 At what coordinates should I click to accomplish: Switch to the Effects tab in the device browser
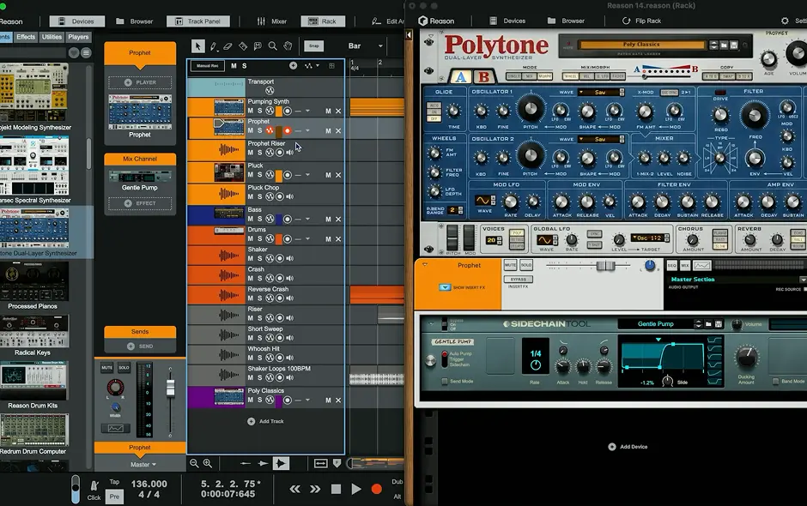click(26, 37)
